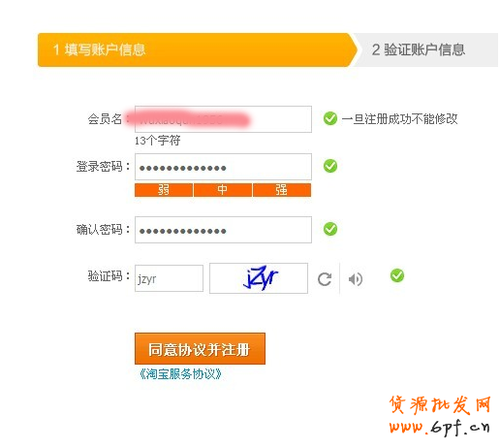The image size is (500, 448).
Task: Click the 中 password strength segment
Action: [223, 190]
